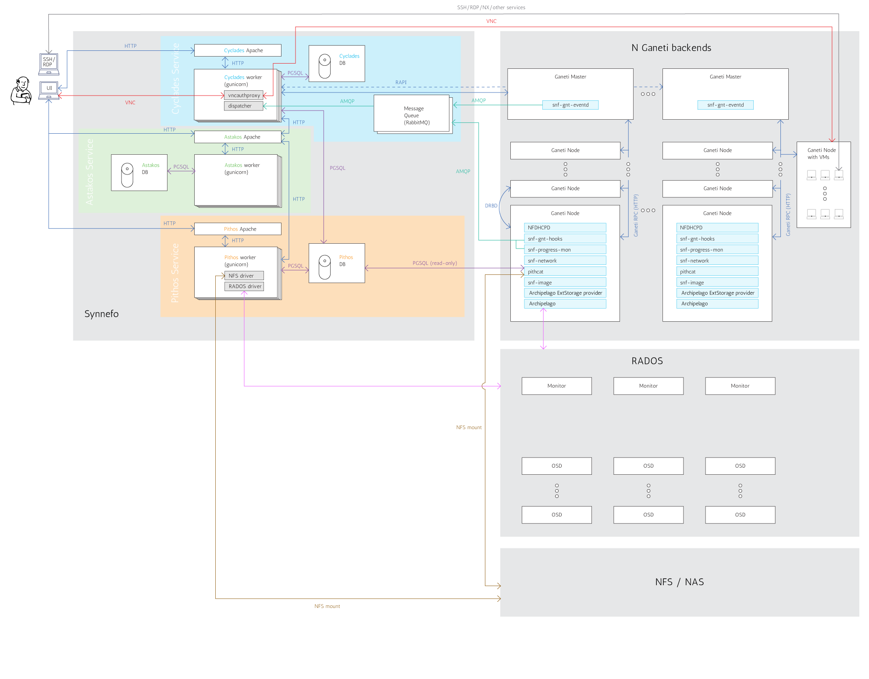Click the red VNC label at the top
The width and height of the screenshot is (869, 679).
[x=491, y=21]
